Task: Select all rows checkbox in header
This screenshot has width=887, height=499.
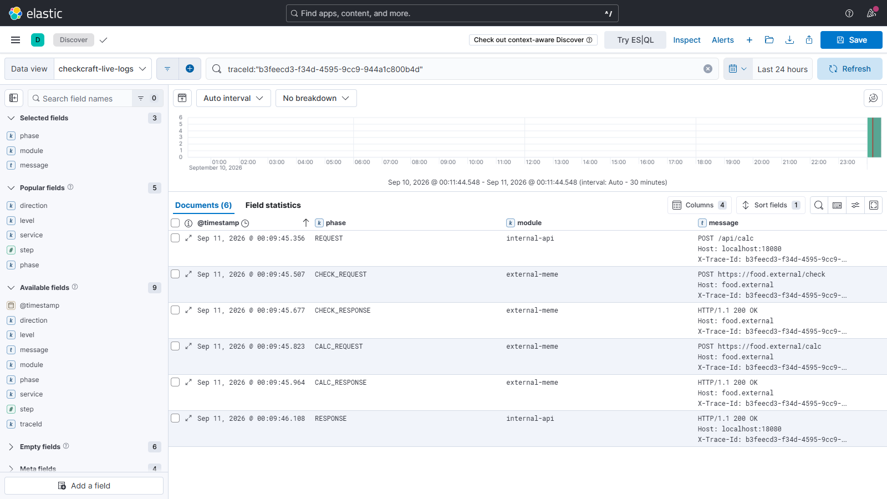Action: pyautogui.click(x=175, y=223)
